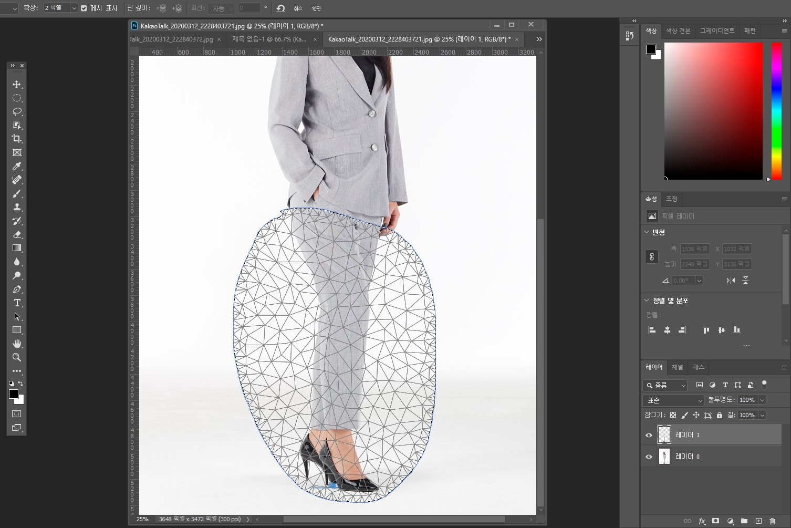Screen dimensions: 791x528
Task: Click Create new adjustment layer icon
Action: 730,521
